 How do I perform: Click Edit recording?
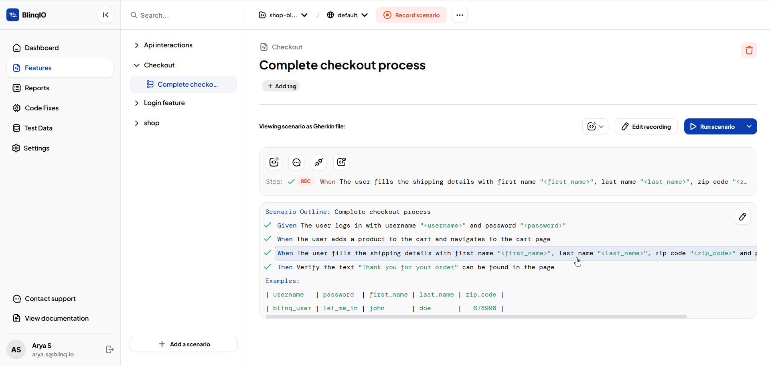[x=646, y=126]
